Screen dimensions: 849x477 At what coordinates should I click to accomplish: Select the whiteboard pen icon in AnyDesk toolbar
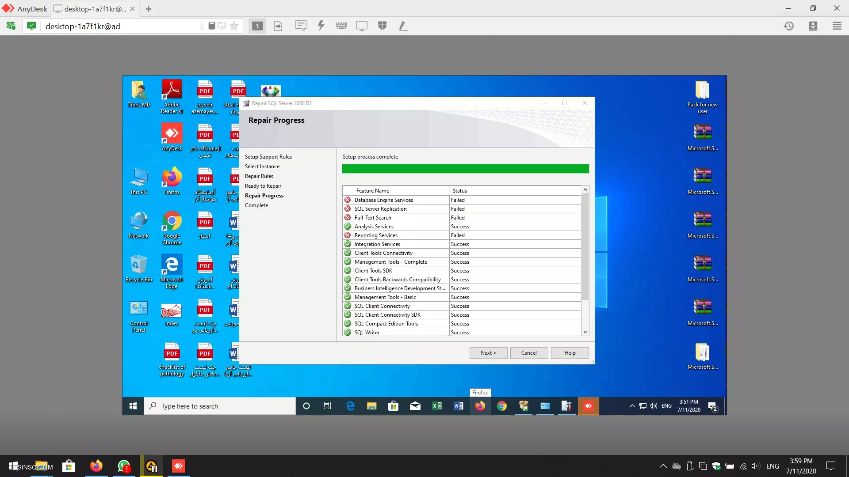tap(403, 26)
